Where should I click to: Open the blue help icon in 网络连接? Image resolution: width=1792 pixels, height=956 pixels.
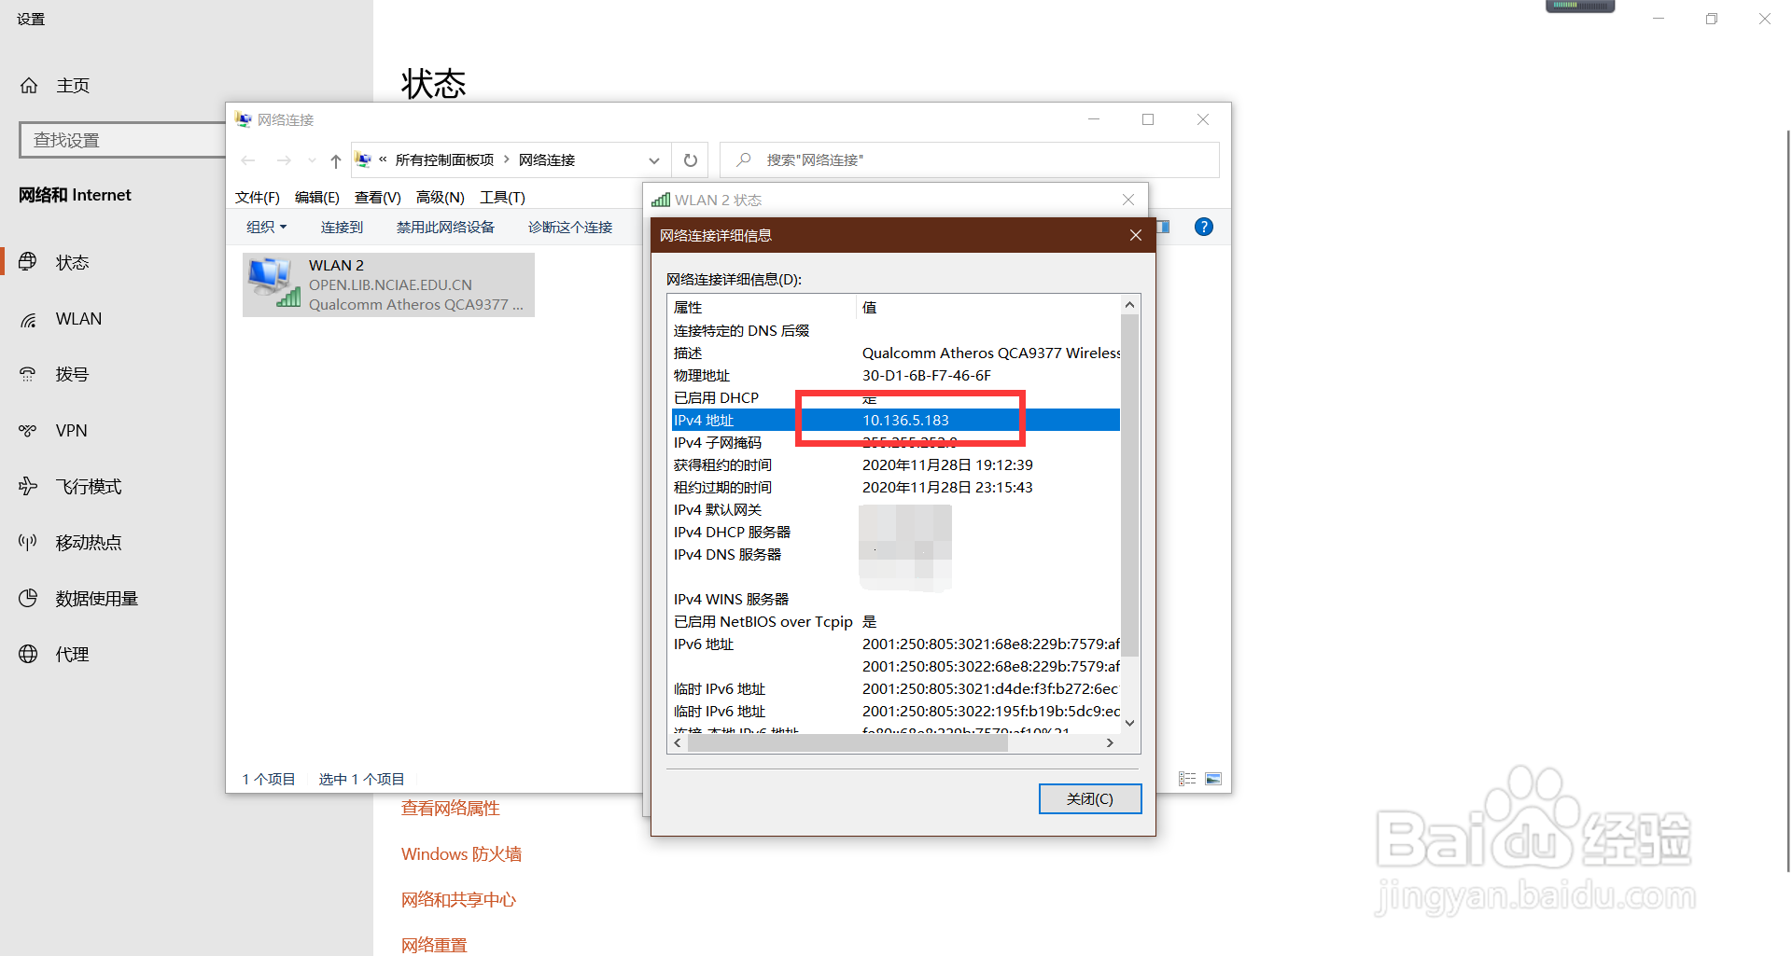[1204, 227]
